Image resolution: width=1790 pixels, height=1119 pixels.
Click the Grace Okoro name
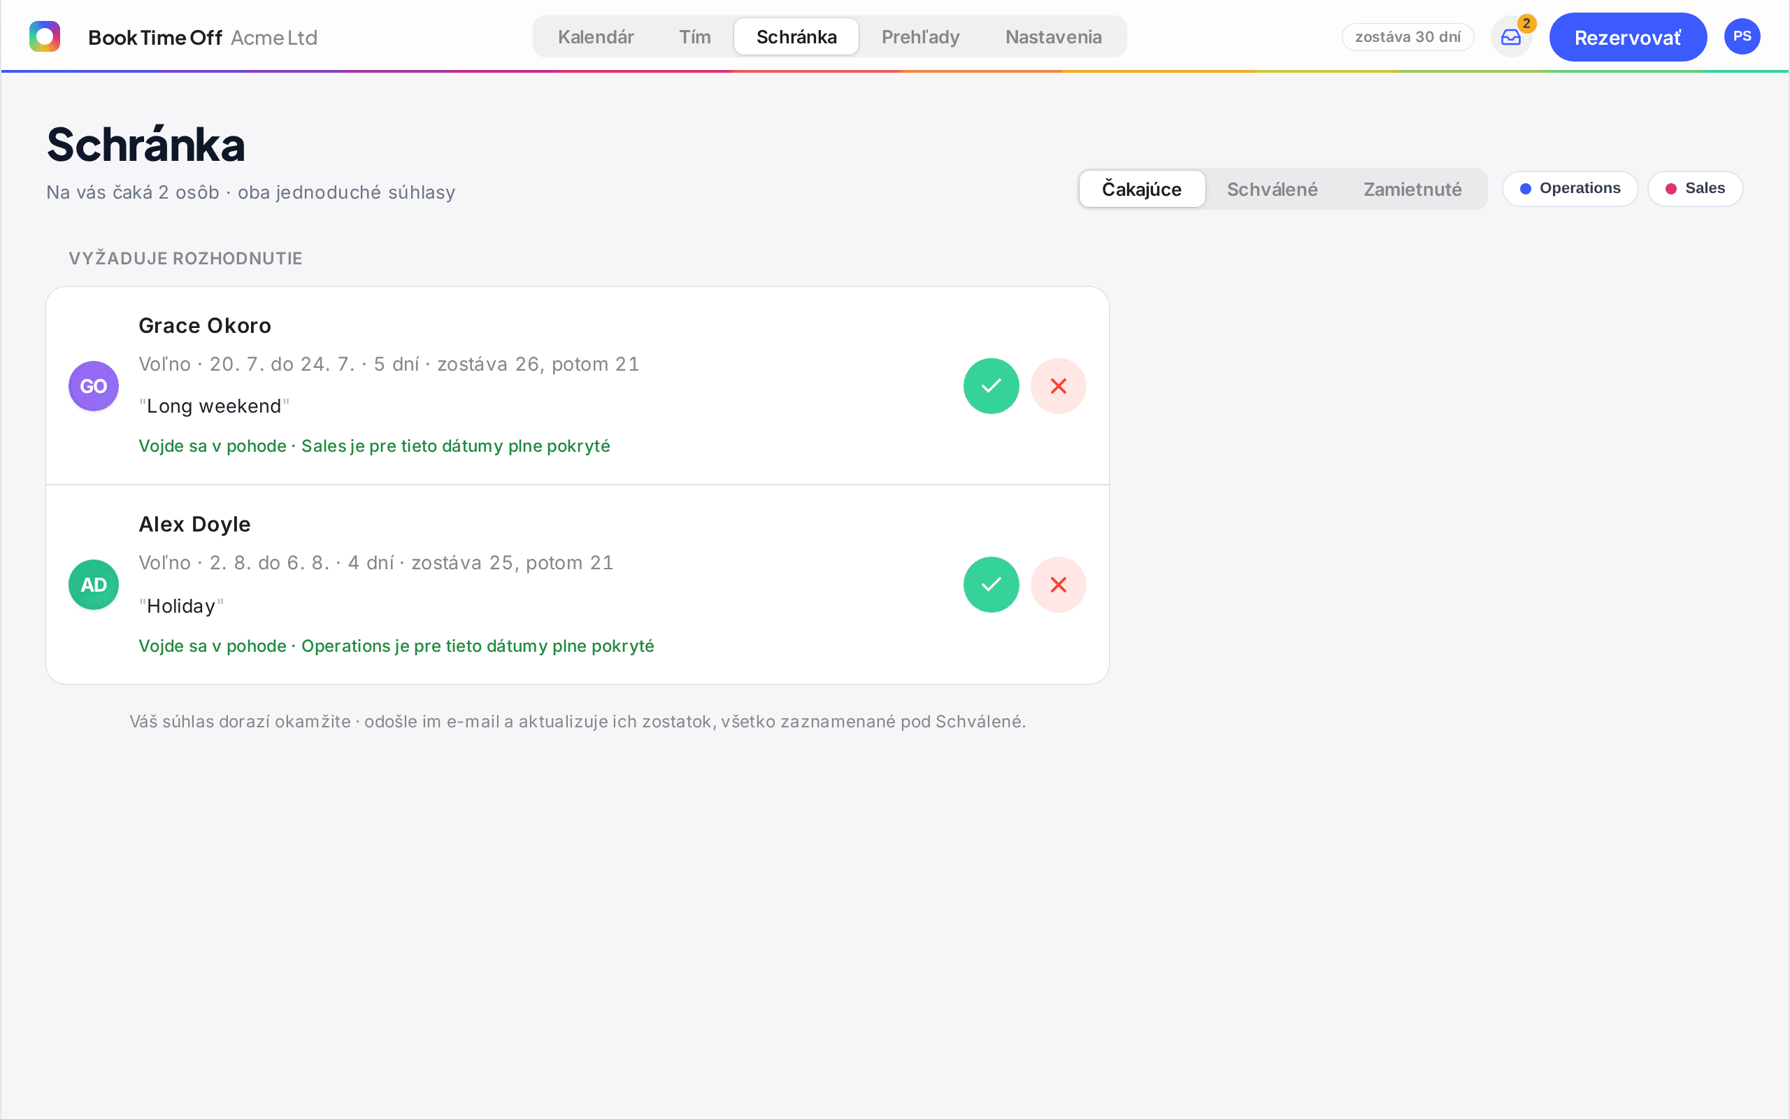[x=205, y=326]
